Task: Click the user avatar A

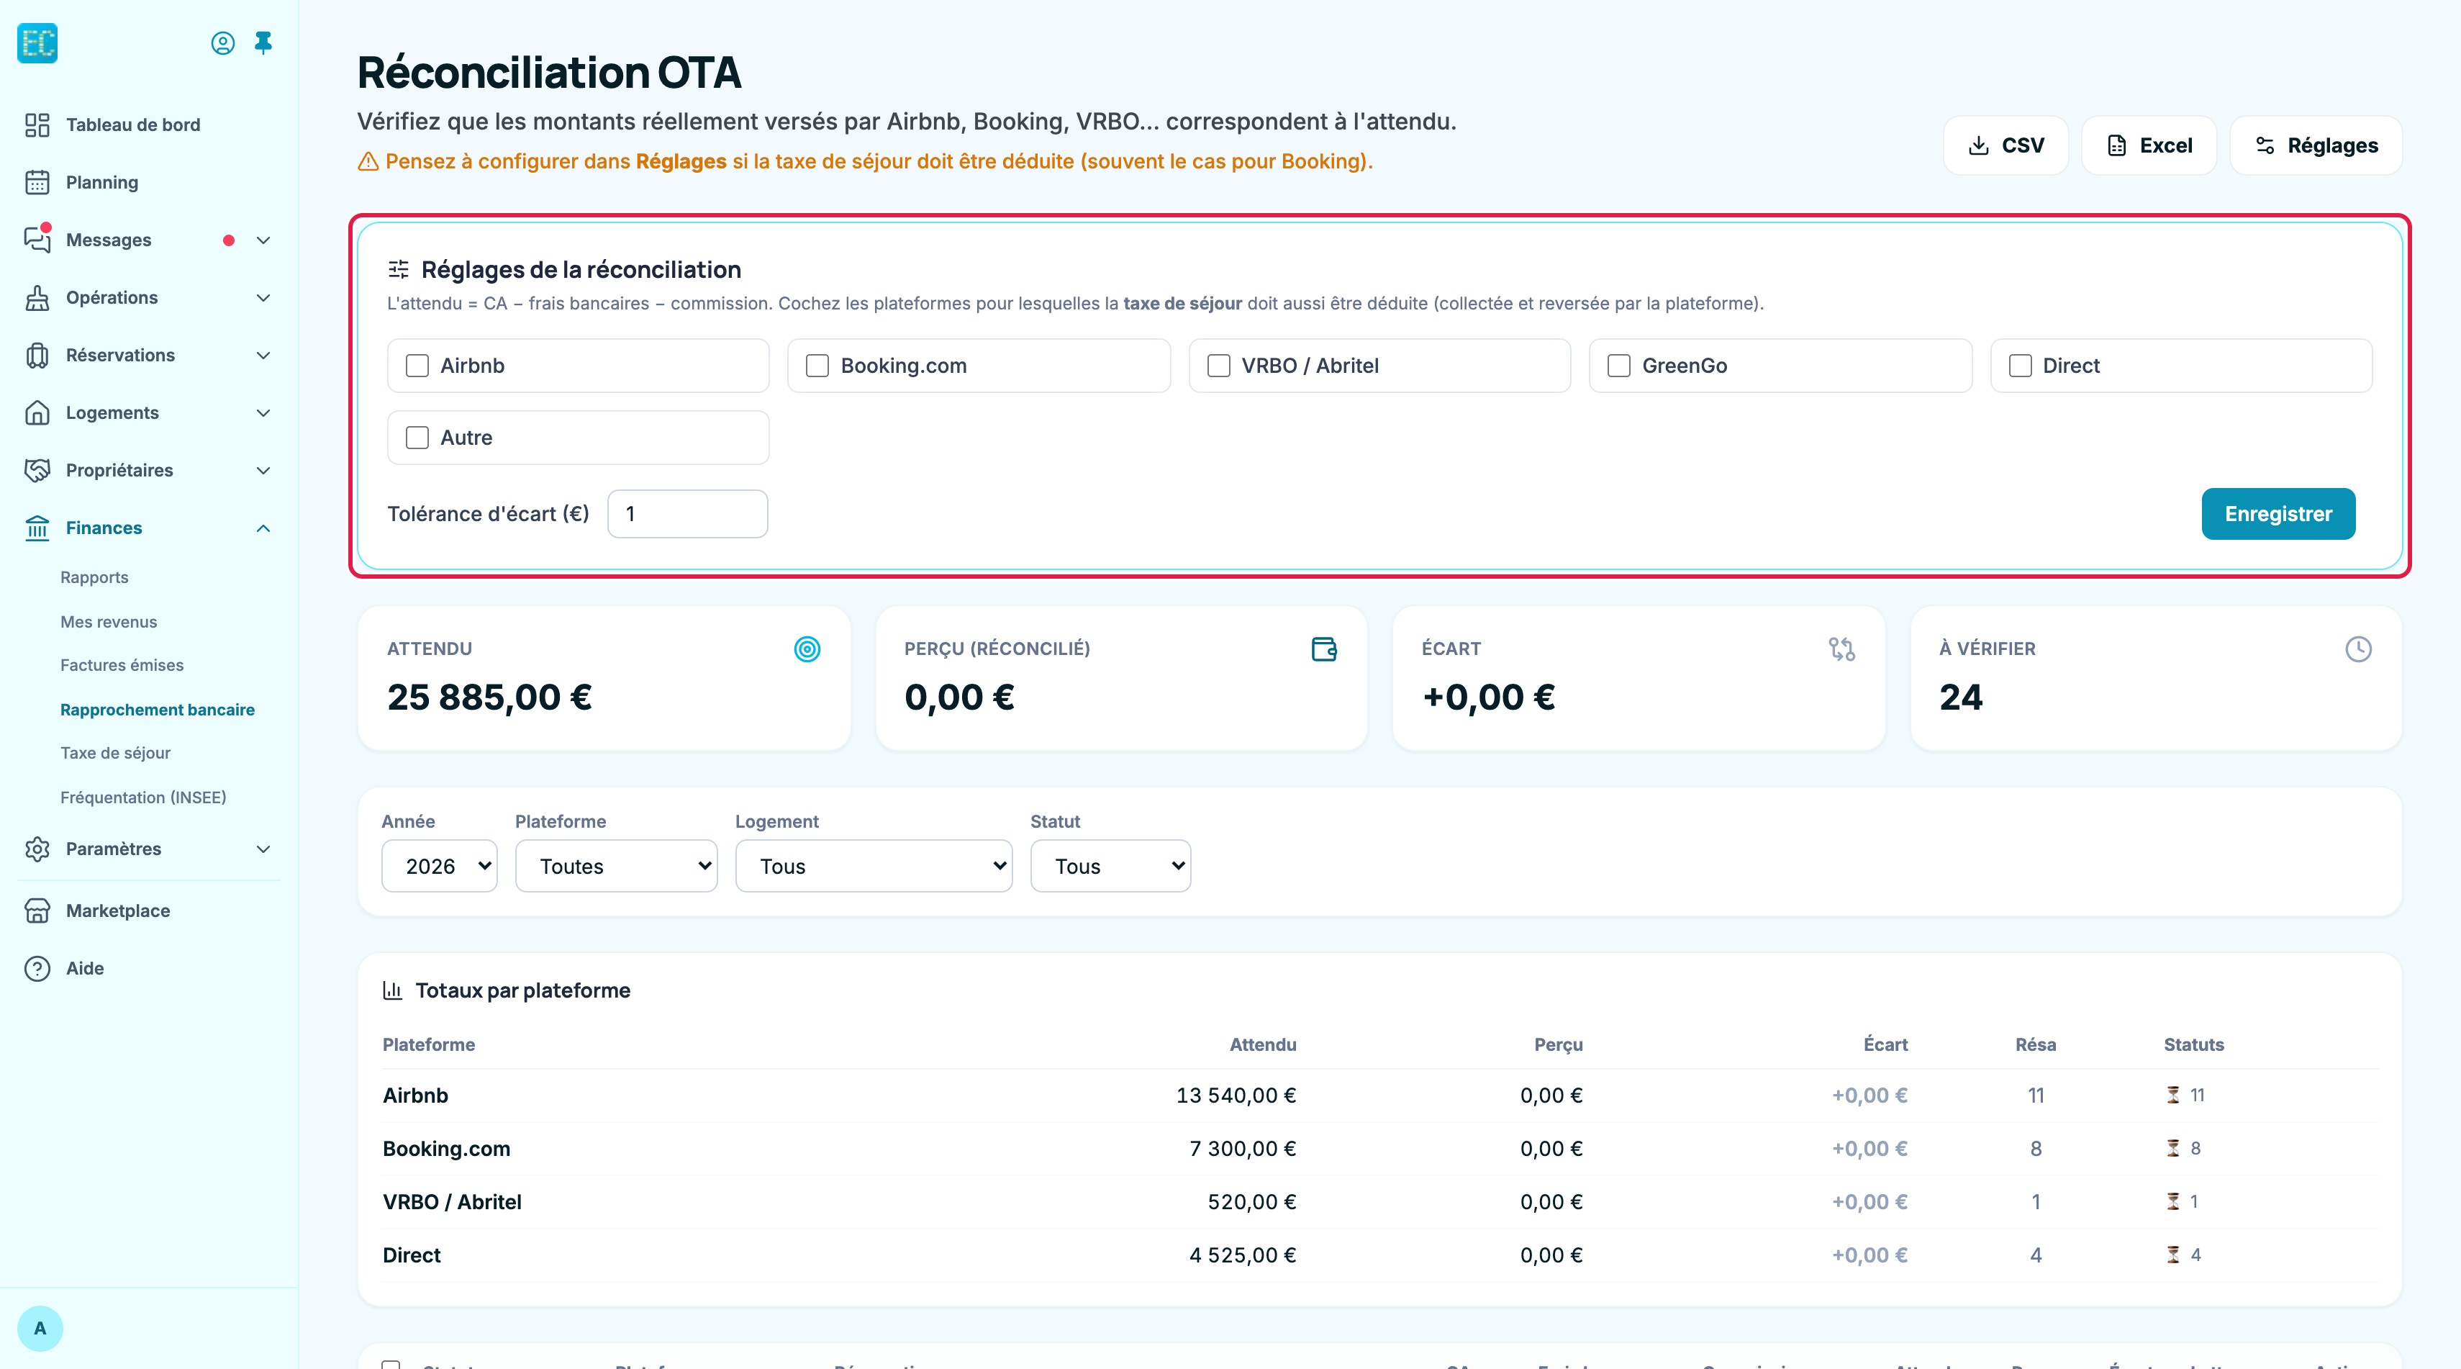Action: (x=40, y=1328)
